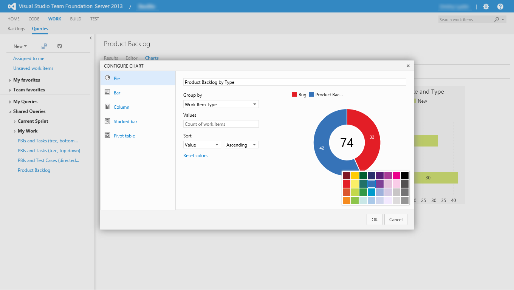Open the Group by Work Item Type dropdown
Image resolution: width=514 pixels, height=290 pixels.
(x=221, y=104)
